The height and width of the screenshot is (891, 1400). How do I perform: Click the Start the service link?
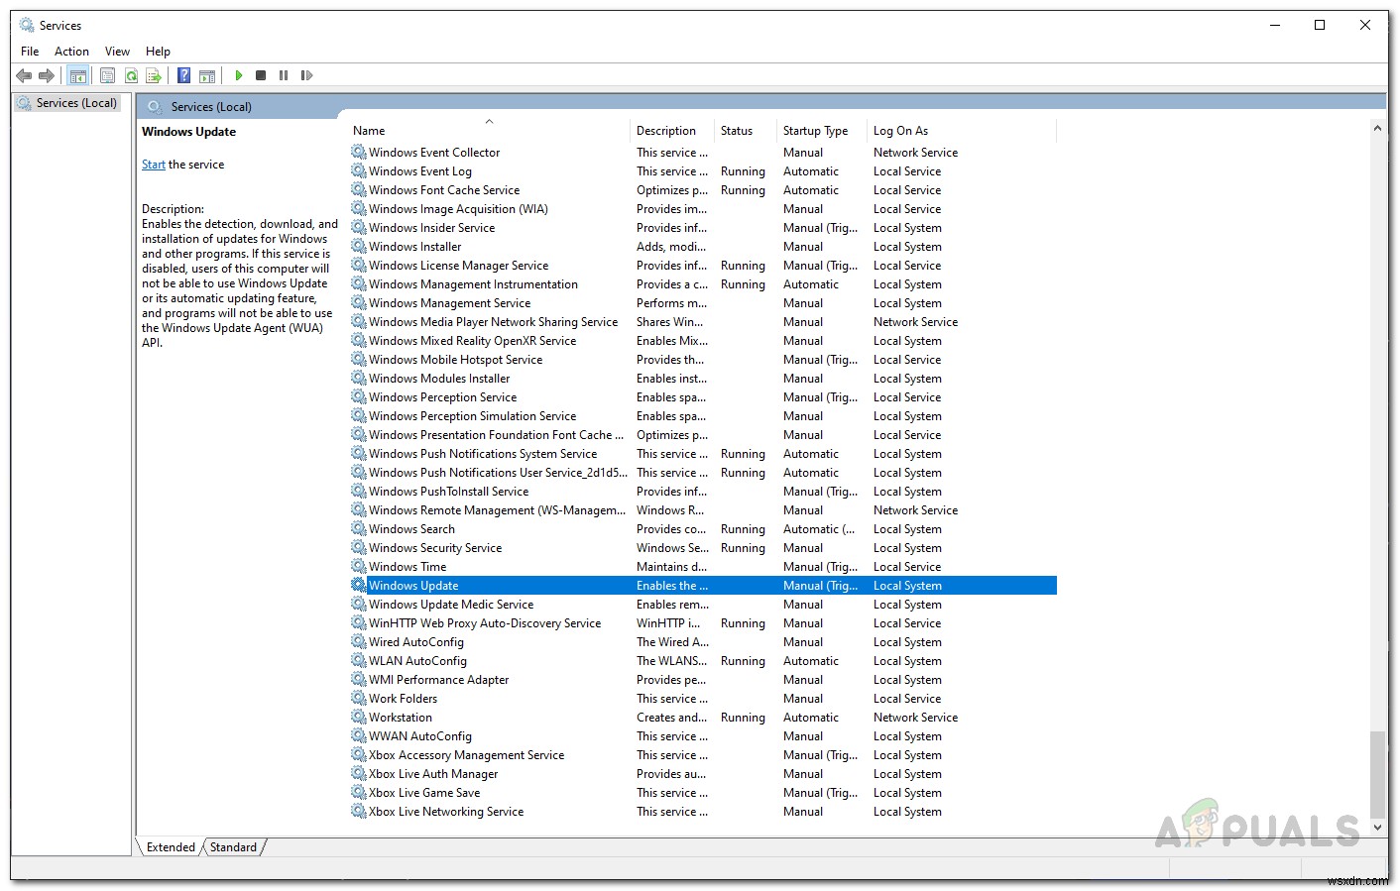[x=154, y=165]
